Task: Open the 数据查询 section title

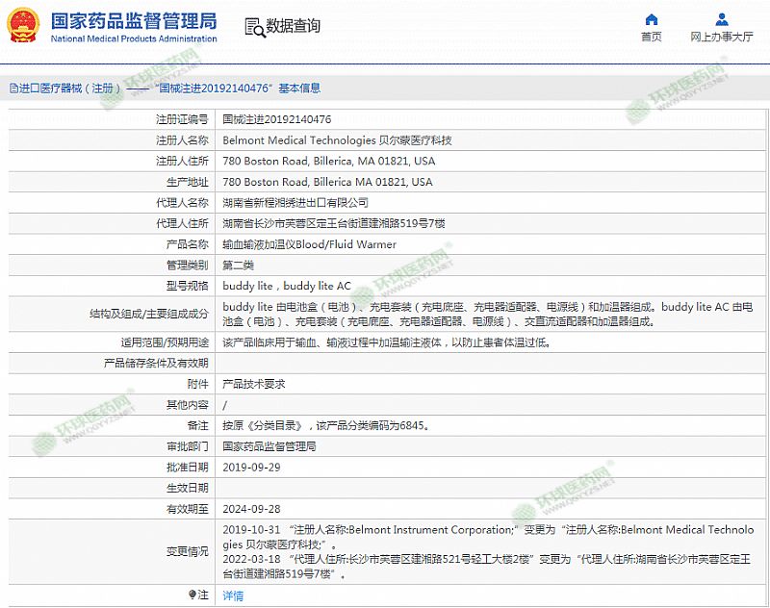Action: 293,26
